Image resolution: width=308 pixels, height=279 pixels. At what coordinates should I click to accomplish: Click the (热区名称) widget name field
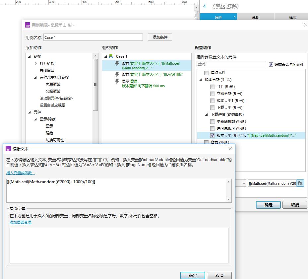point(225,7)
